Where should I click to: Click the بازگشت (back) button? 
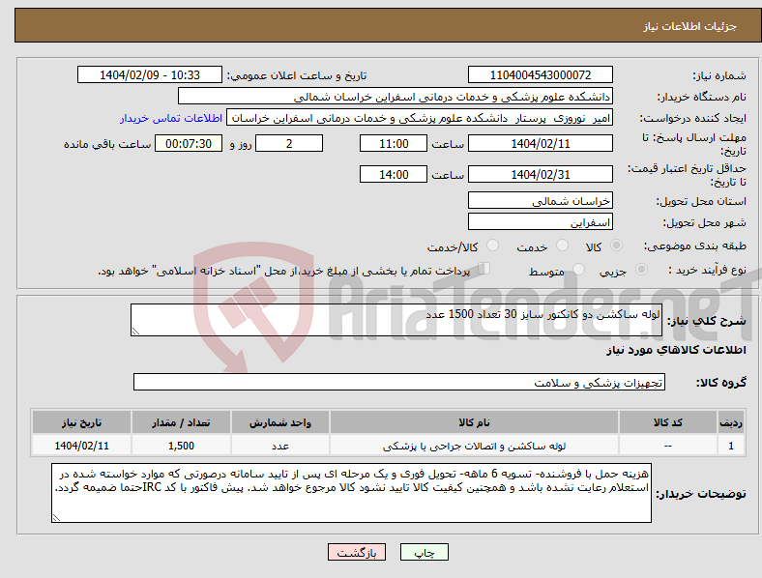[357, 552]
